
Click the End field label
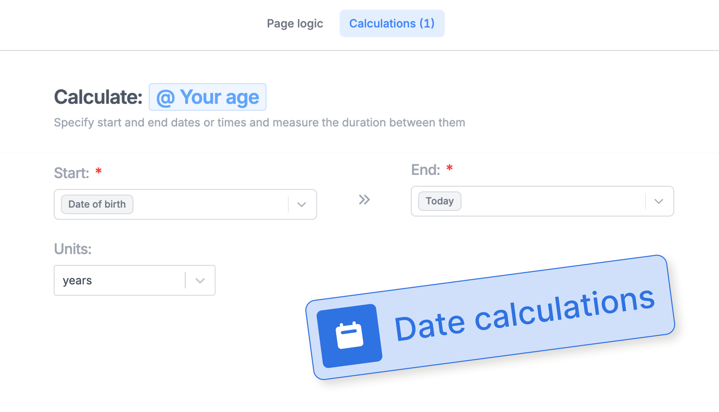[x=426, y=170]
